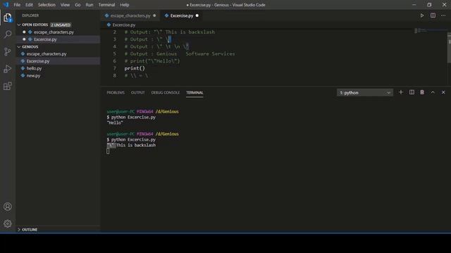Open the Run and Debug view
This screenshot has width=451, height=253.
point(8,69)
